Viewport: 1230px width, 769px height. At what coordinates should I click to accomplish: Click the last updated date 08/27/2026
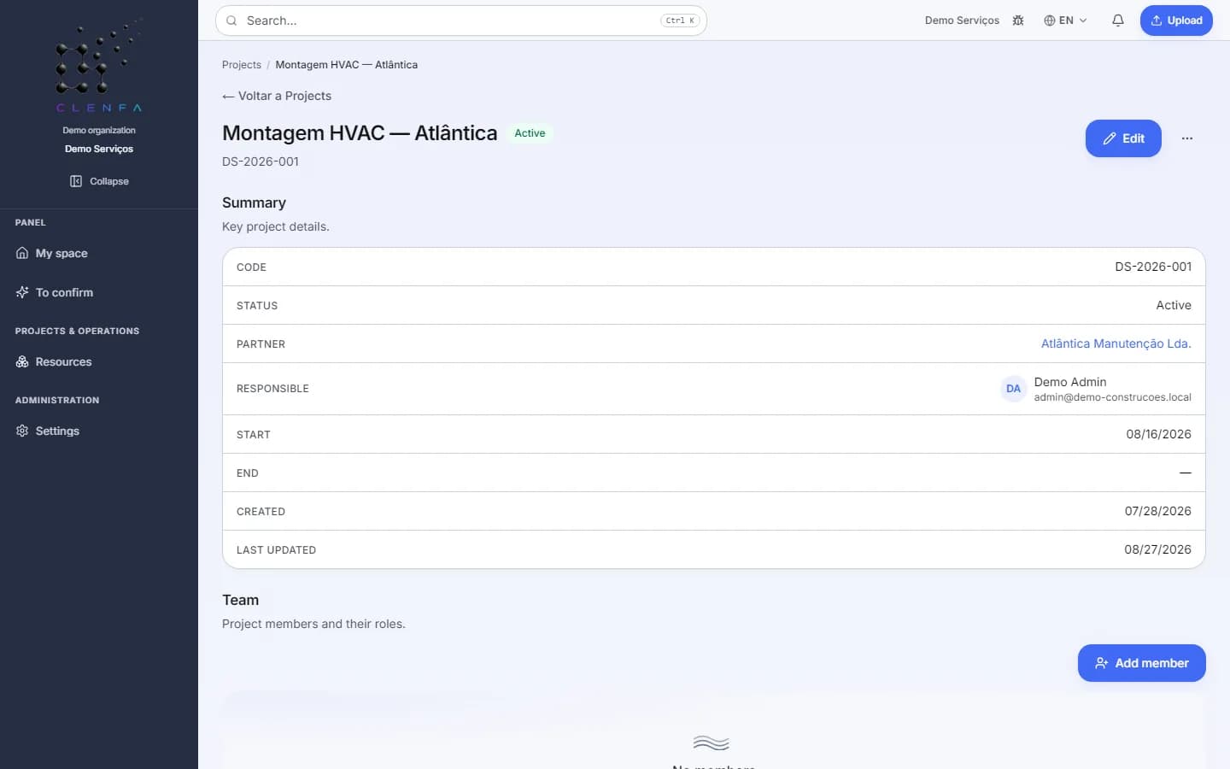1157,549
